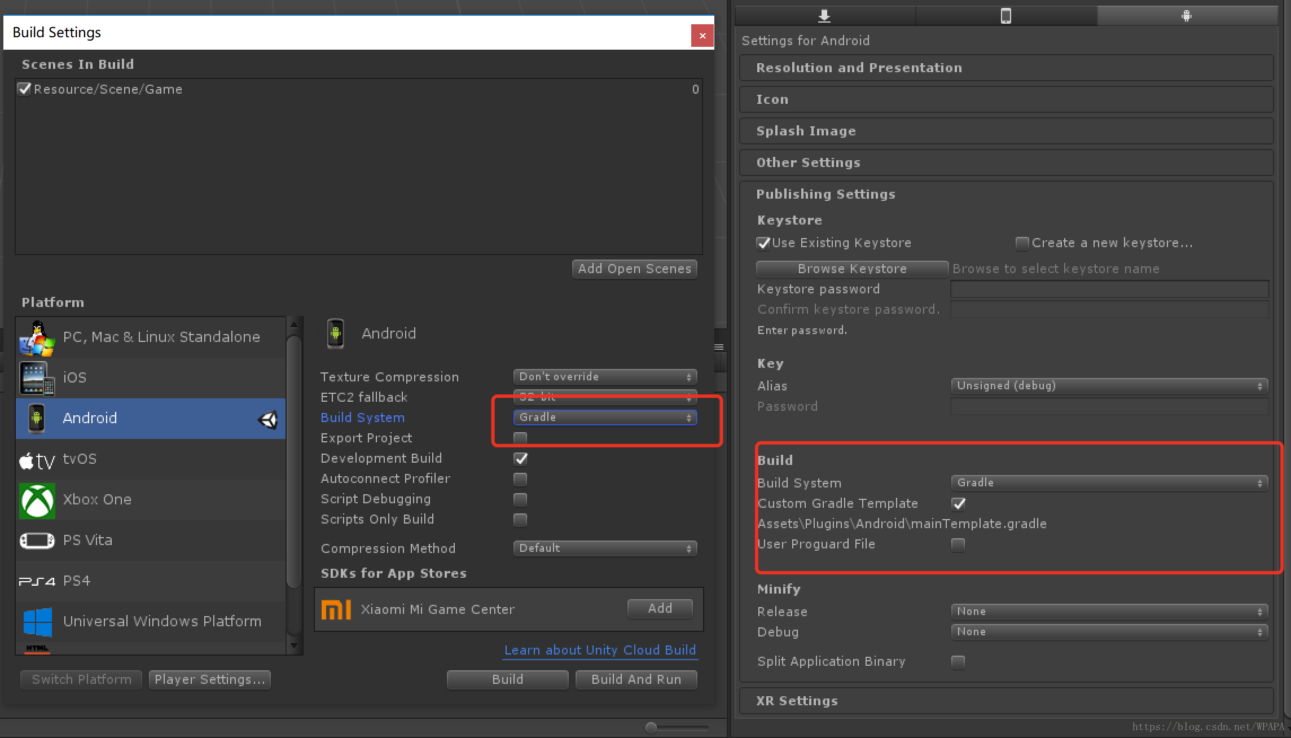Click the Keystore password field
The width and height of the screenshot is (1291, 738).
point(1109,289)
